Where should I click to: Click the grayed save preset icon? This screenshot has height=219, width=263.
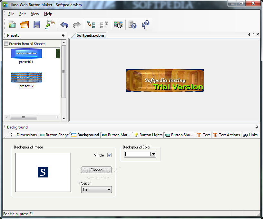point(104,24)
